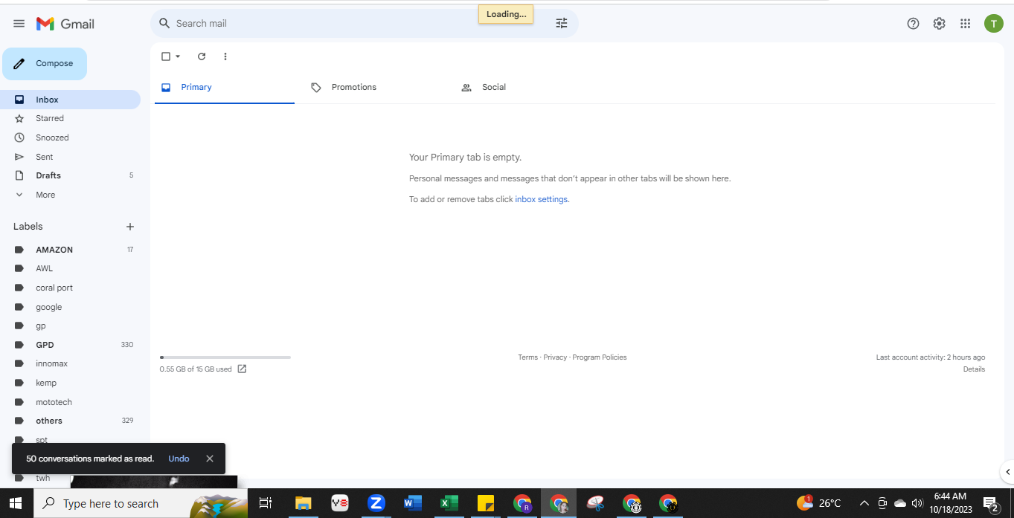1014x518 pixels.
Task: Switch to the Social tab
Action: click(493, 87)
